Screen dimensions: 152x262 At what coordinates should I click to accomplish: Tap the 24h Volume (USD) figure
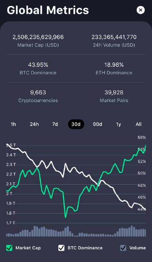point(114,37)
